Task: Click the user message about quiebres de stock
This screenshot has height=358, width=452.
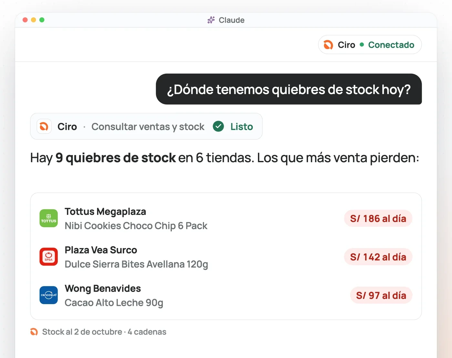Action: coord(289,89)
